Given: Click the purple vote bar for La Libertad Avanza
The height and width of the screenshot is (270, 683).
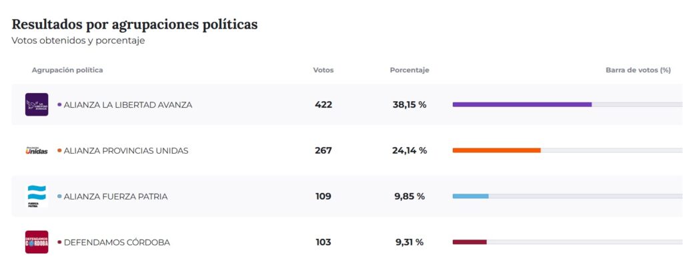Looking at the screenshot, I should (x=522, y=104).
